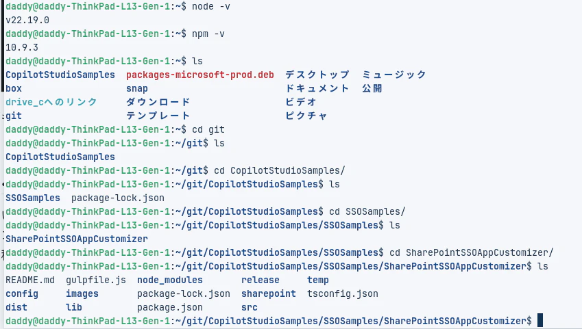
Task: Click the v22.19.0 node version output
Action: coord(27,20)
